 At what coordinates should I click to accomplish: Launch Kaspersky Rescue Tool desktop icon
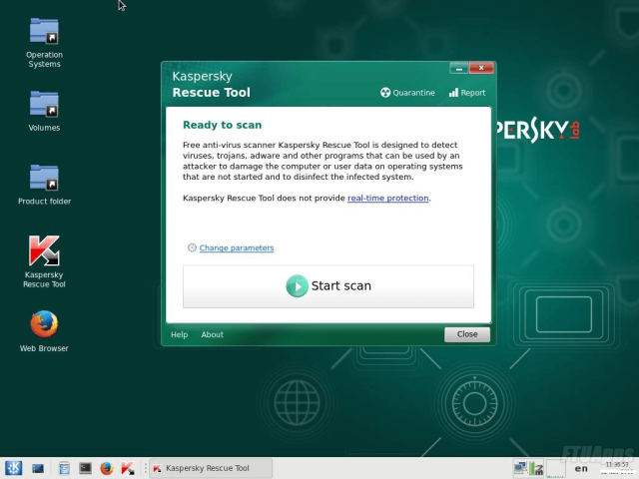click(x=44, y=261)
